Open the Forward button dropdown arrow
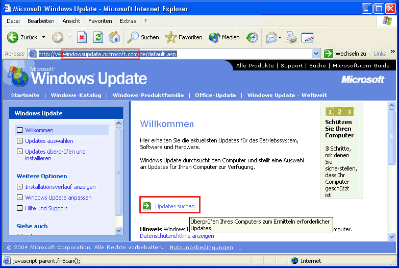The height and width of the screenshot is (268, 399). point(69,37)
